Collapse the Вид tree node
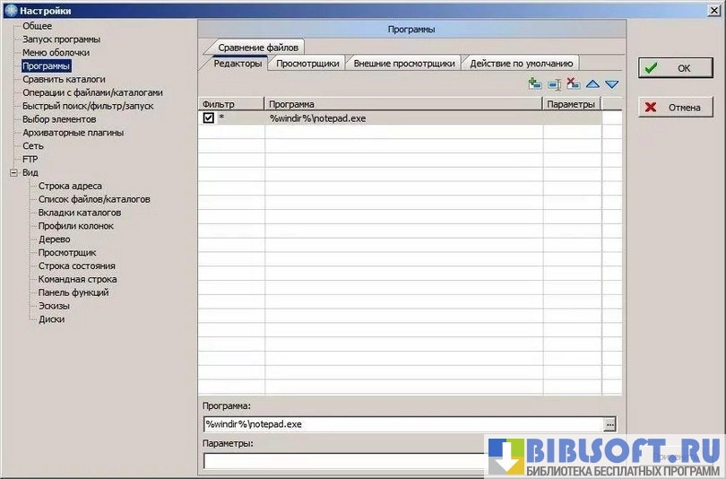 point(13,172)
